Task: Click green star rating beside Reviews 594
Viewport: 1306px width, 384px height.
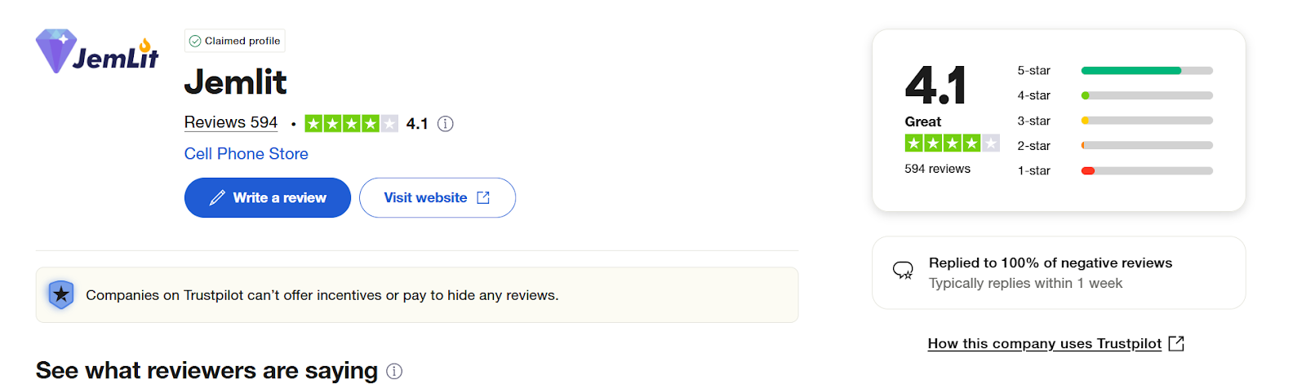Action: pos(351,124)
